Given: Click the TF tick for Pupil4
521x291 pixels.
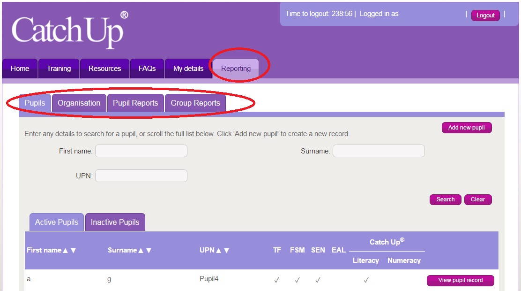Looking at the screenshot, I should coord(276,280).
